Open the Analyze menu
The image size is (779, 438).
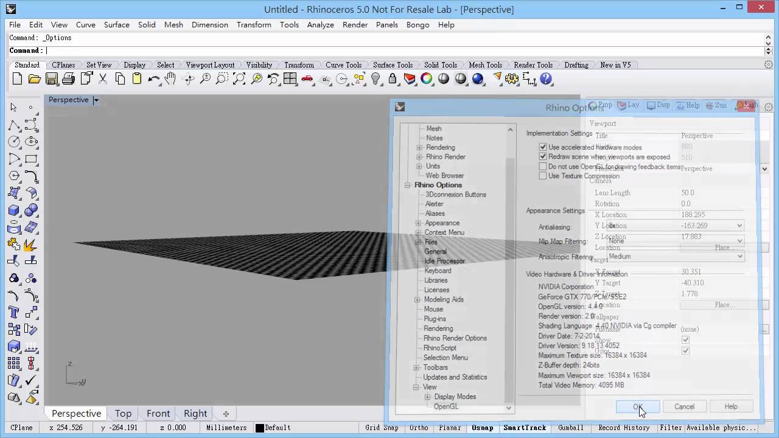point(320,25)
